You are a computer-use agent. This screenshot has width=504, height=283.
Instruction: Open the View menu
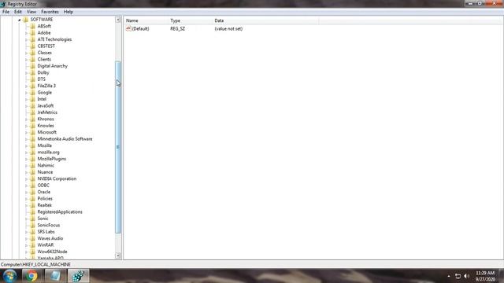[31, 12]
